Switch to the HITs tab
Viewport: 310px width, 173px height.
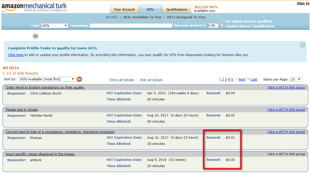[150, 9]
